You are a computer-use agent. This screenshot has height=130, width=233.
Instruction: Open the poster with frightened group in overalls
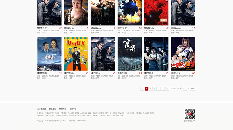(156, 54)
